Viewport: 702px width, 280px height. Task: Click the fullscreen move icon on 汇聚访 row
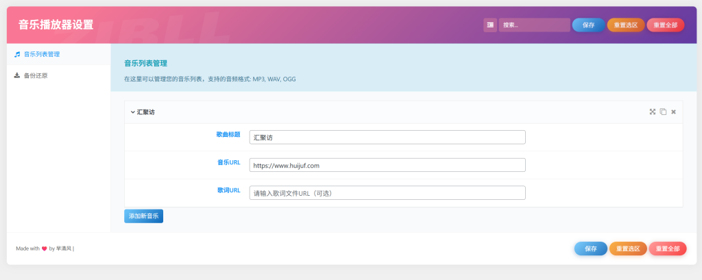click(x=653, y=112)
